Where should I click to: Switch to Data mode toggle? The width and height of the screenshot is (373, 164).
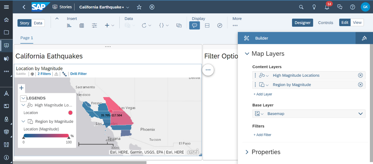38,23
